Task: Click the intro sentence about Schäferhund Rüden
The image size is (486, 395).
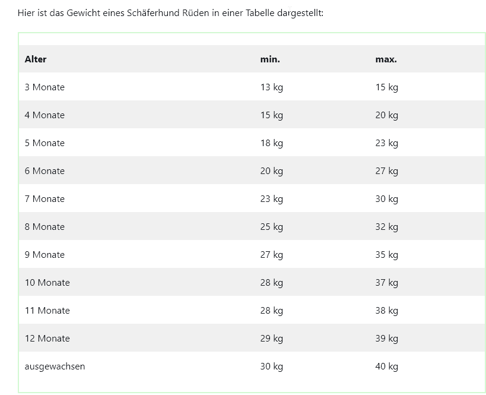Action: click(x=170, y=12)
